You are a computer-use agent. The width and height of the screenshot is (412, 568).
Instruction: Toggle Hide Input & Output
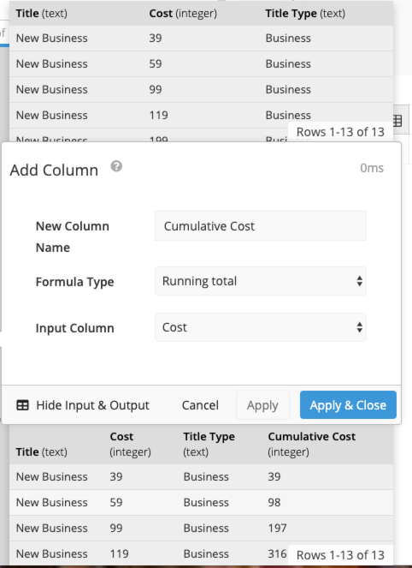83,405
